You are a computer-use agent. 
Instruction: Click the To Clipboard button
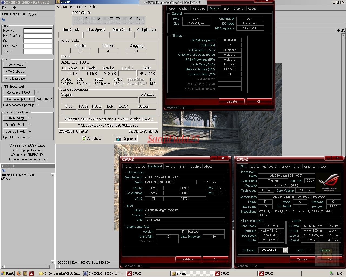coord(15,72)
